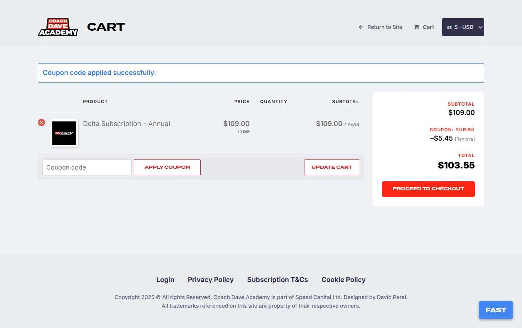Open the Cart link in header
Image resolution: width=522 pixels, height=328 pixels.
[424, 27]
